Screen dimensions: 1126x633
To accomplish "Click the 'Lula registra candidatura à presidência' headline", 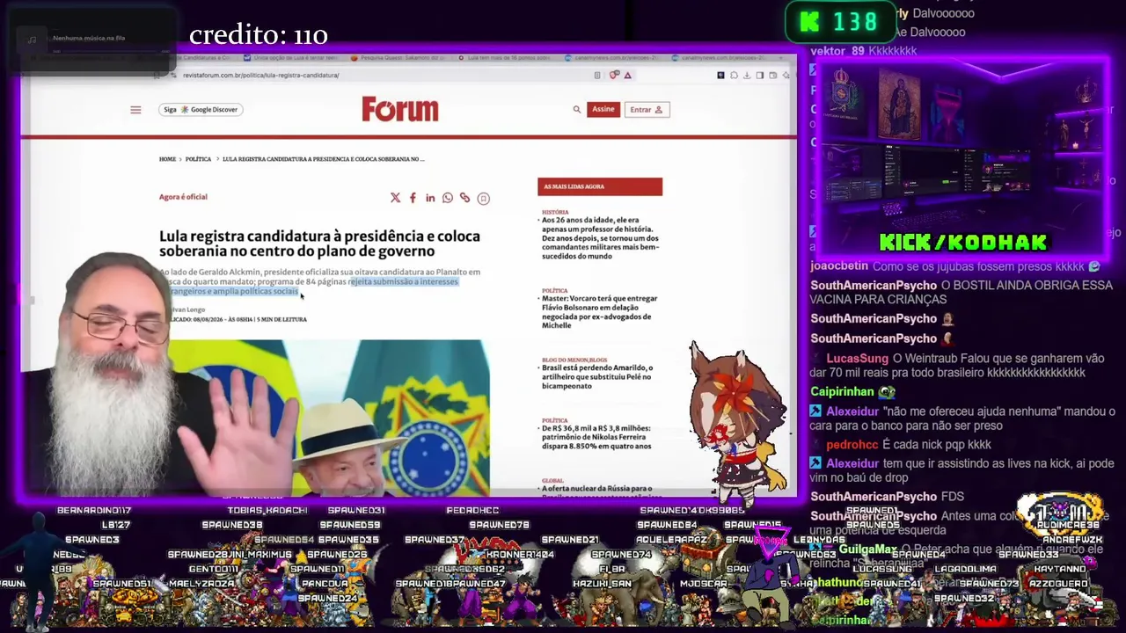I will (319, 244).
